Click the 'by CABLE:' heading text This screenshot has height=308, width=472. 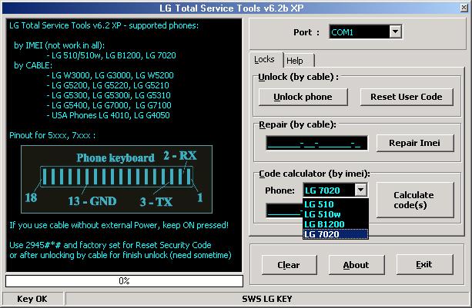pos(33,65)
